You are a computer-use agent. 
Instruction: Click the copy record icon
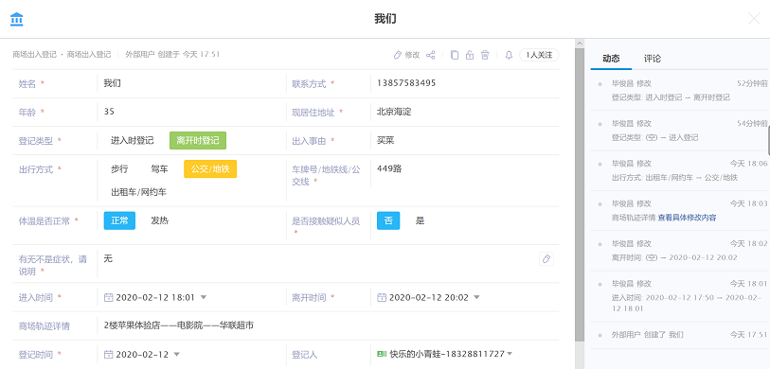(x=455, y=55)
